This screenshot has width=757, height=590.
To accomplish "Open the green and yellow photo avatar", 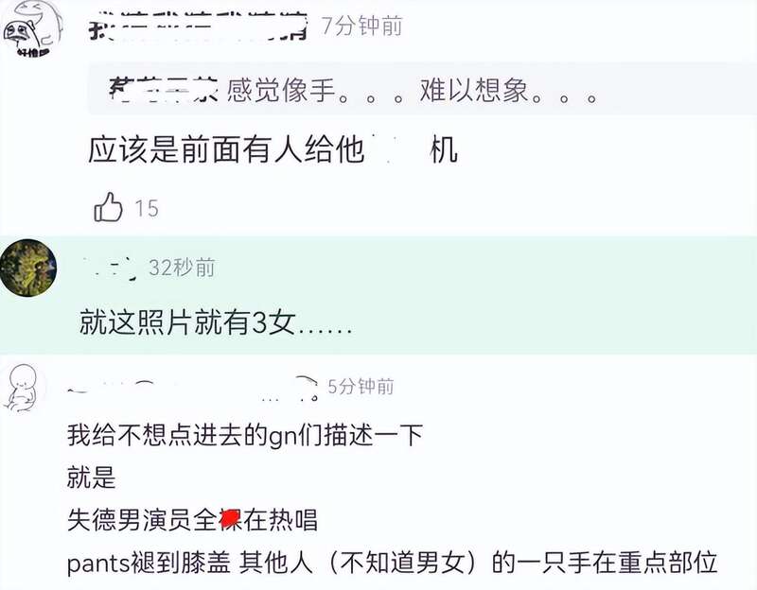I will pyautogui.click(x=28, y=268).
